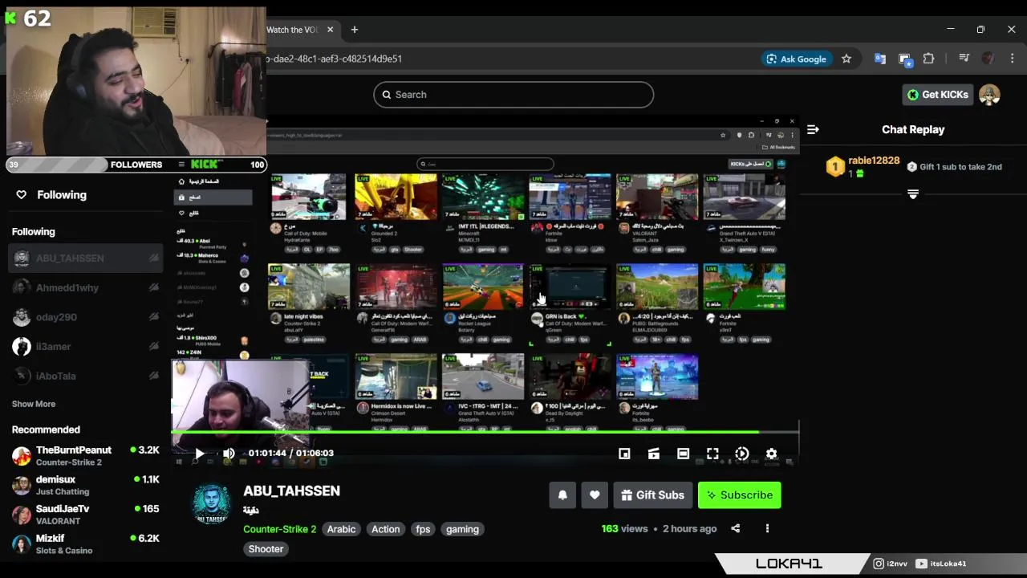Click the Chat Replay title

[x=913, y=129]
